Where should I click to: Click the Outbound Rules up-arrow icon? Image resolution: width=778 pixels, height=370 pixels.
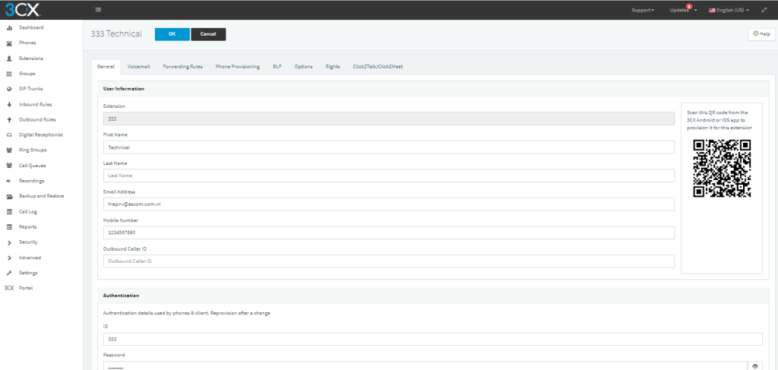tap(9, 120)
